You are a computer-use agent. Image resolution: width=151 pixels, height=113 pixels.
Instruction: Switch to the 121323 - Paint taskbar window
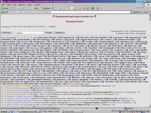[72, 111]
